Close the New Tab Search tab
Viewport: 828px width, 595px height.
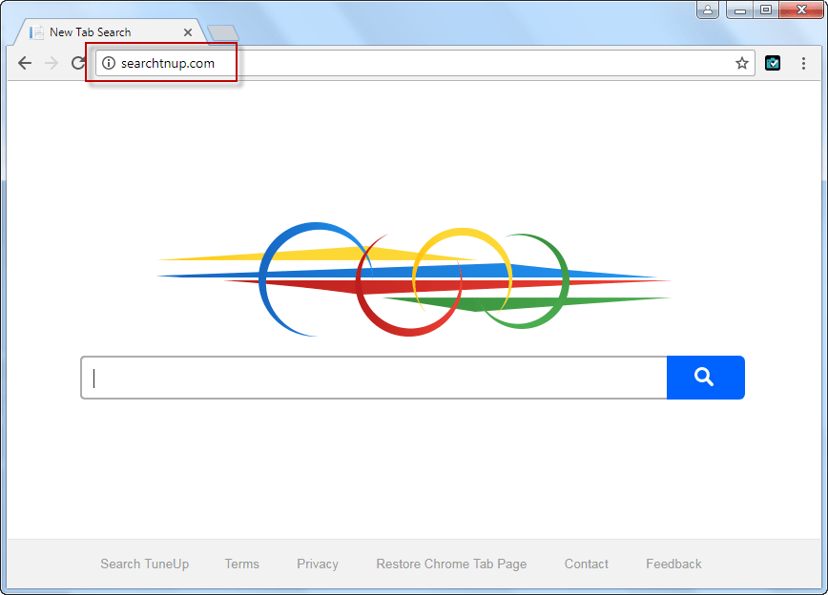point(188,32)
